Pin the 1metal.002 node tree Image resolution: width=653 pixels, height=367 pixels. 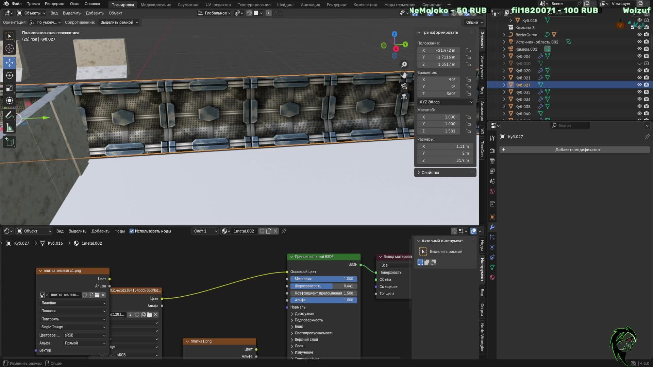tap(284, 231)
